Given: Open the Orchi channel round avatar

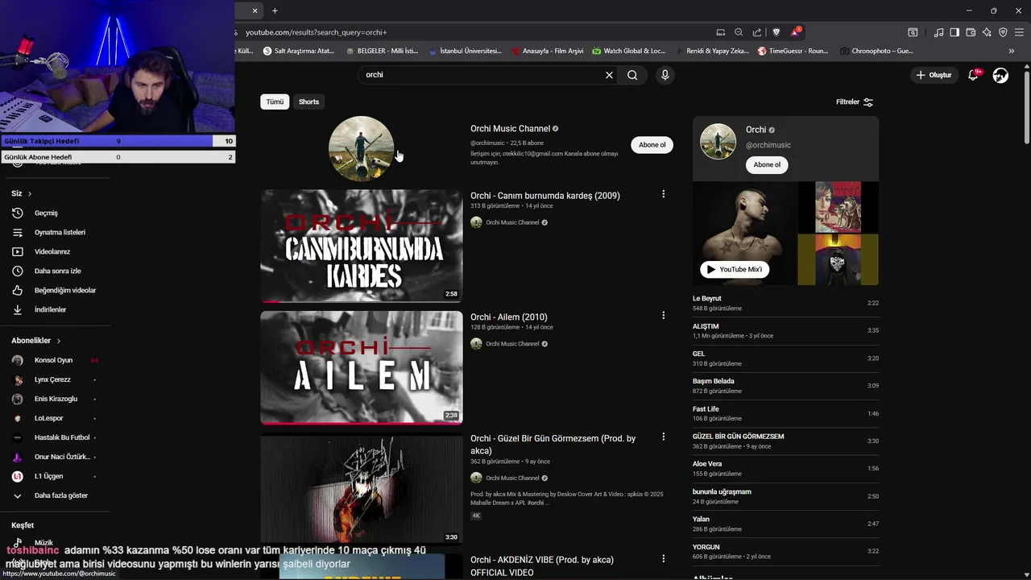Looking at the screenshot, I should click(361, 149).
